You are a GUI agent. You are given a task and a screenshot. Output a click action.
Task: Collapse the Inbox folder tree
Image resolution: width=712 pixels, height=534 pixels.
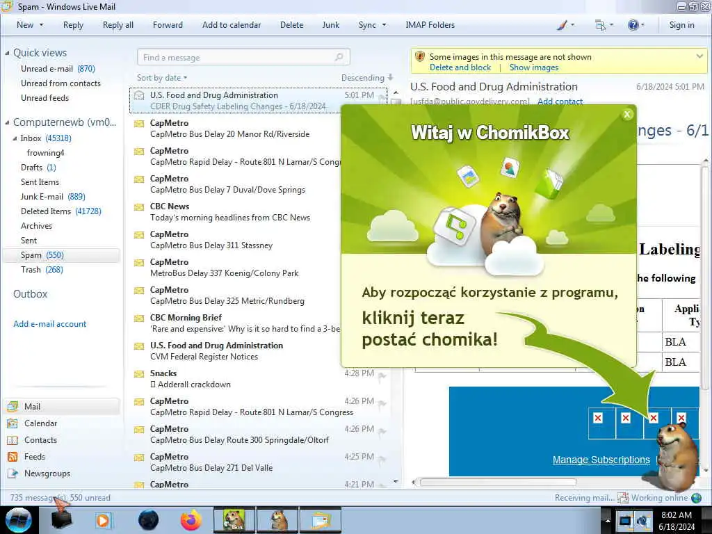(15, 138)
